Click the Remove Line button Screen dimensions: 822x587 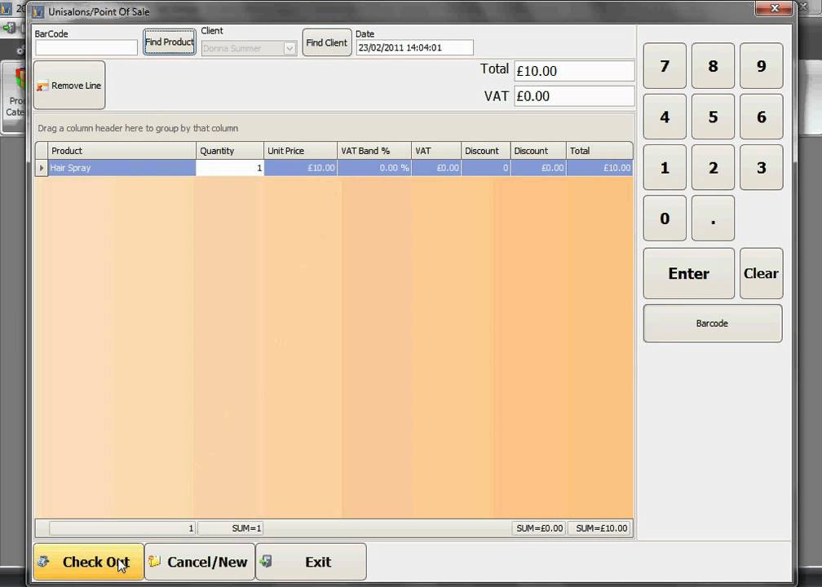69,86
